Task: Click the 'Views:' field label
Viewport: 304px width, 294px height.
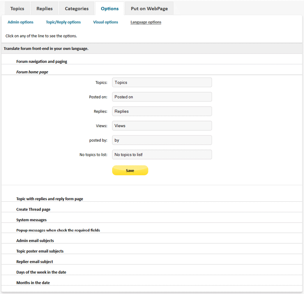Action: click(x=102, y=126)
